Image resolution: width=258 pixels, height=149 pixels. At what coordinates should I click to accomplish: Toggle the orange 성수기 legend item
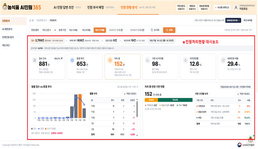tap(51, 128)
